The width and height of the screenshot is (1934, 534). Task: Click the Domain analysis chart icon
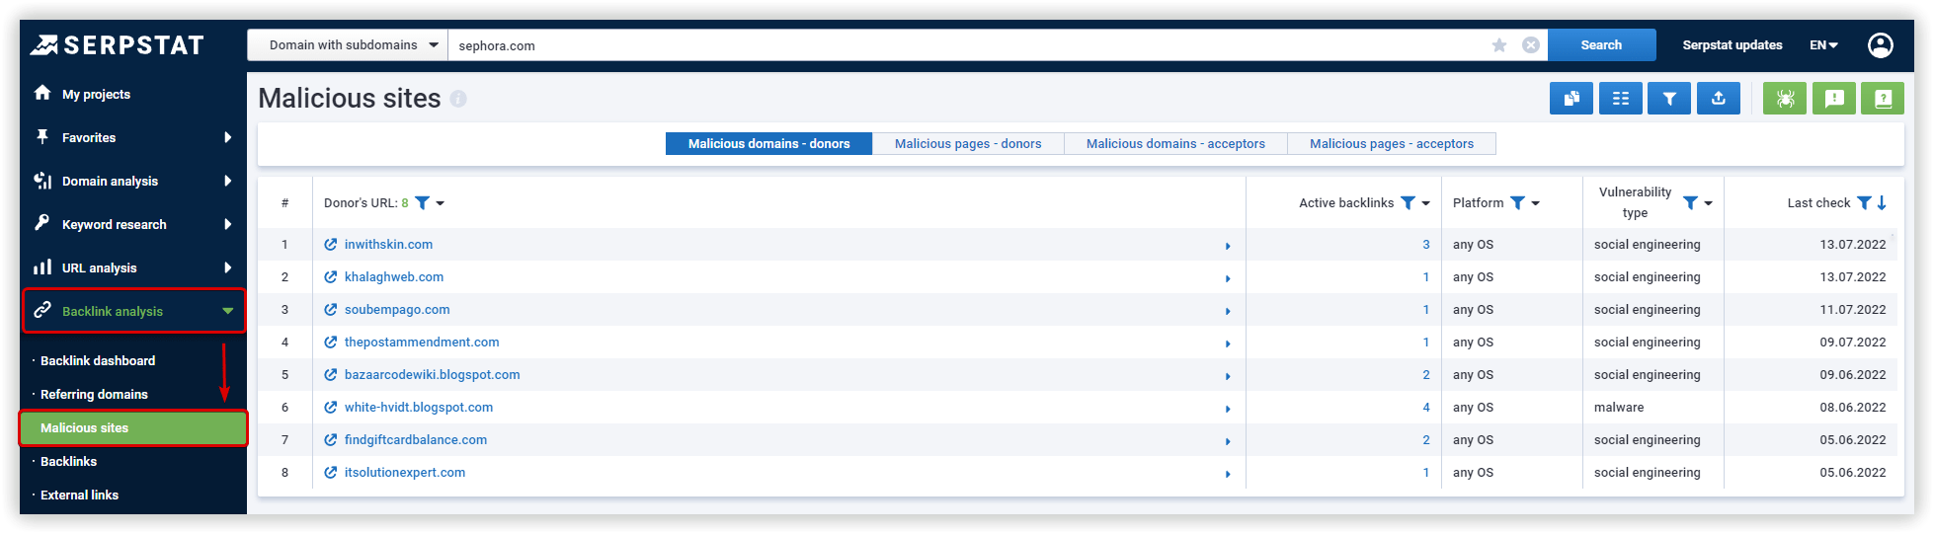point(42,180)
